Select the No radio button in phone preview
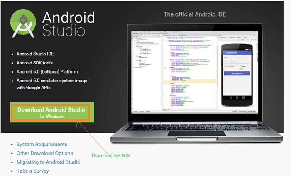The image size is (291, 176). click(x=241, y=69)
